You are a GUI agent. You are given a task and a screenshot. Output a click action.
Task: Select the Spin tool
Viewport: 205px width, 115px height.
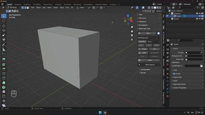(x=4, y=87)
